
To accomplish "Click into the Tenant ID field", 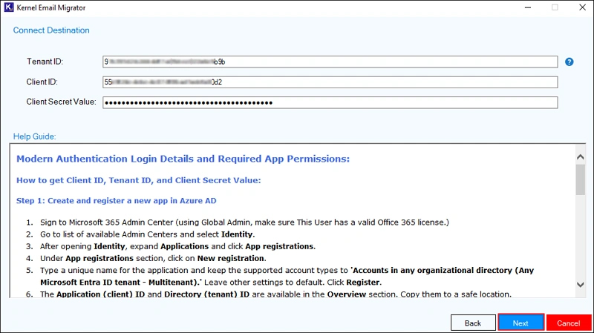I will click(330, 62).
